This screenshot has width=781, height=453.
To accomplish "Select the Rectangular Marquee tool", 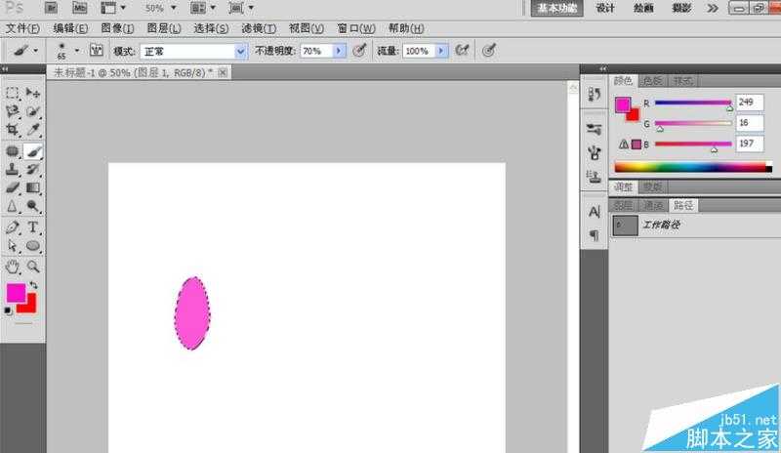I will (13, 93).
